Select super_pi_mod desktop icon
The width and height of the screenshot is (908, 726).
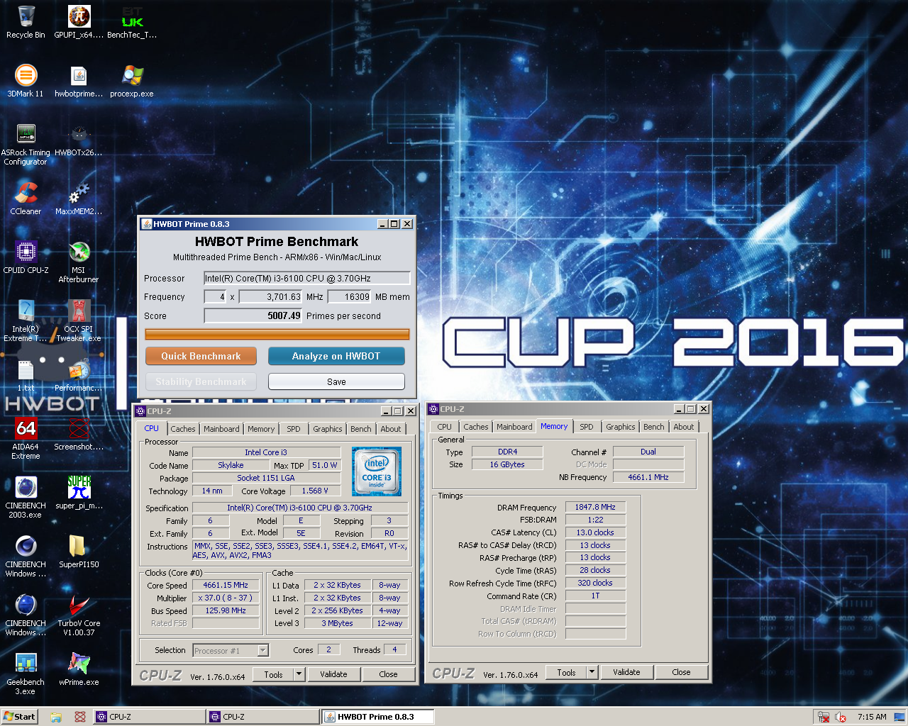pos(79,492)
